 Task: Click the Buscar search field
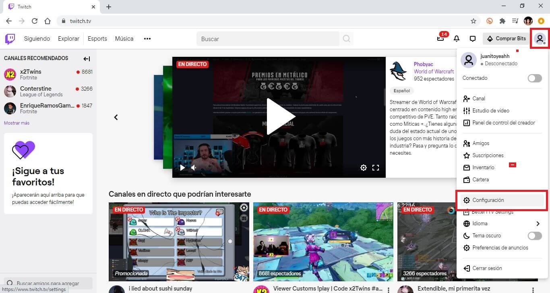point(268,39)
